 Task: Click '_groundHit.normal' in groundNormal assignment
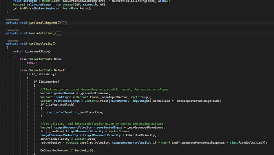point(94,93)
